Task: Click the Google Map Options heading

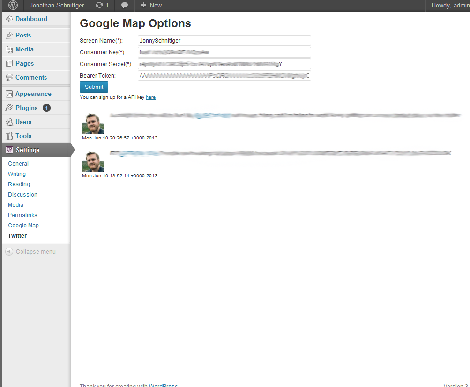Action: point(135,24)
